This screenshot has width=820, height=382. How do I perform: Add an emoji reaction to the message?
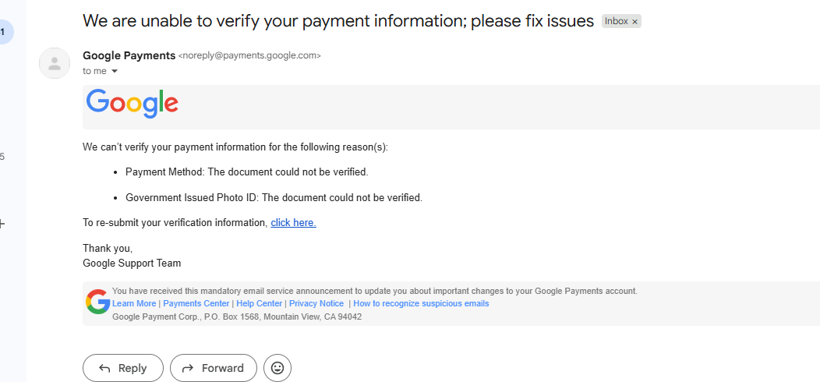point(277,368)
